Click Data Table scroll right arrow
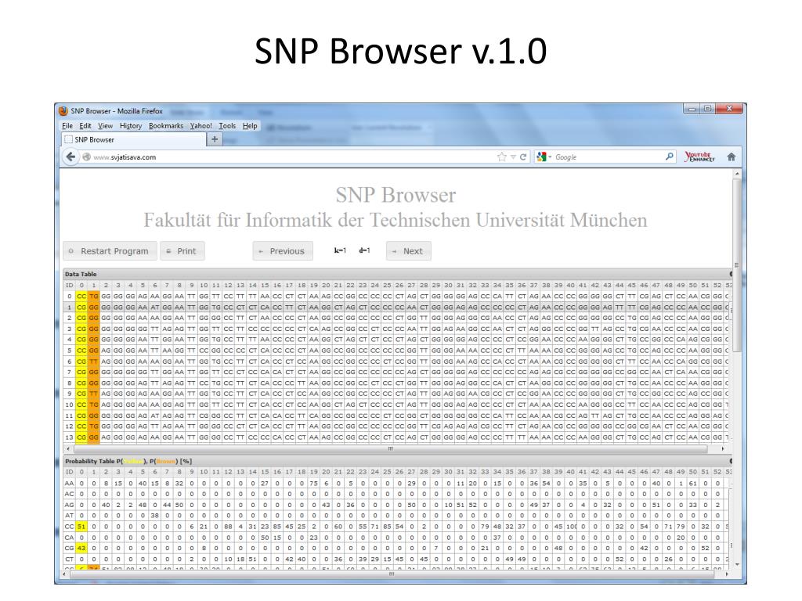Screen dimensions: 802x601 (x=723, y=448)
